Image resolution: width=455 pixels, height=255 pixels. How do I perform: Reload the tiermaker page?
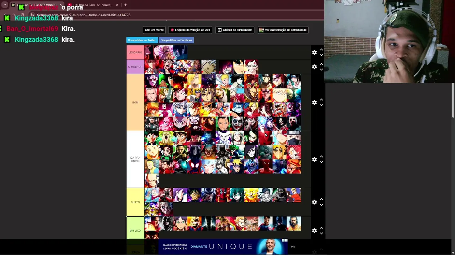click(x=22, y=15)
